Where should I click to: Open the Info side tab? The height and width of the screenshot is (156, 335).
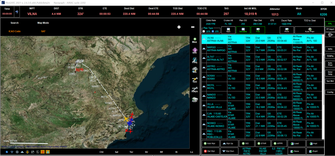[x=330, y=49]
